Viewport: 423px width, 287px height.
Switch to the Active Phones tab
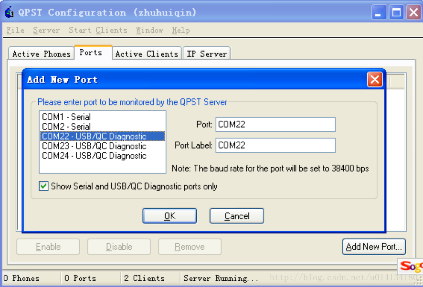41,53
